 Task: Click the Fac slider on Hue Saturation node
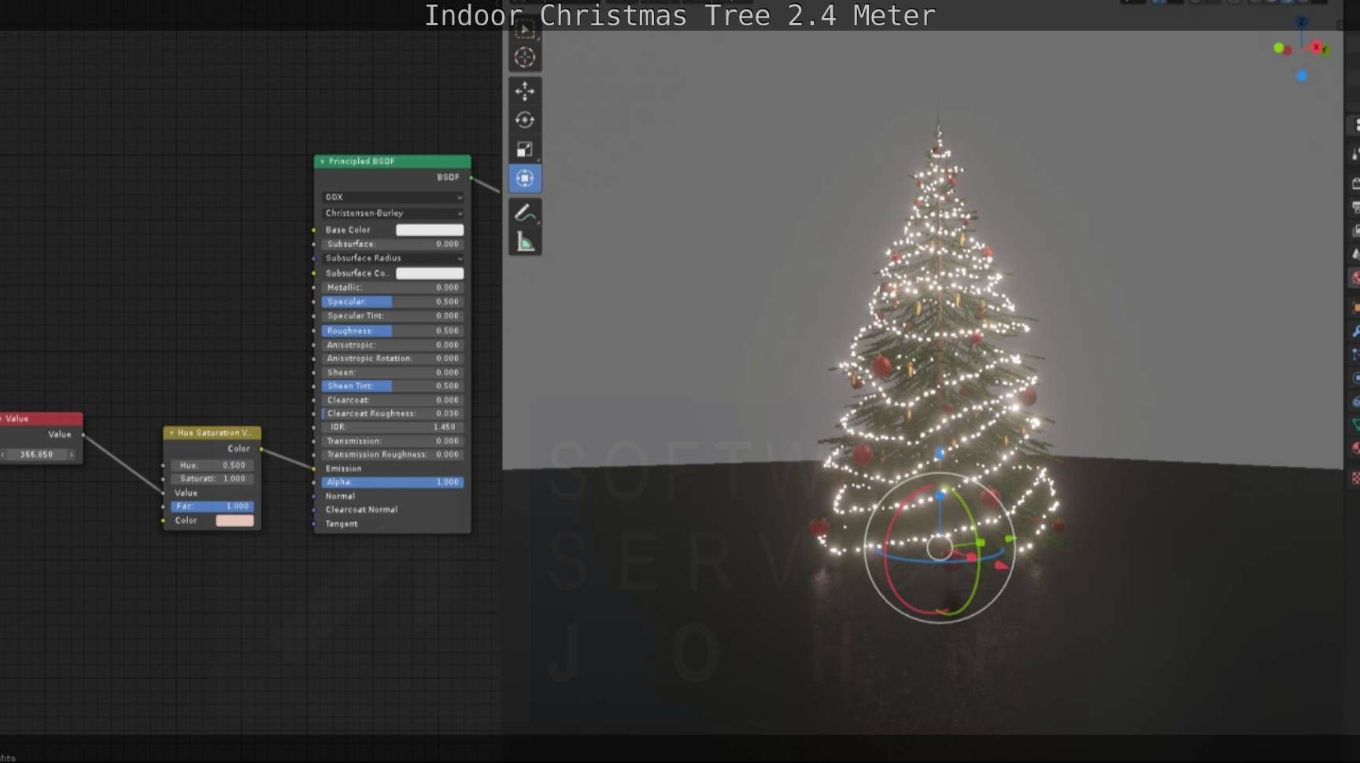pyautogui.click(x=212, y=507)
